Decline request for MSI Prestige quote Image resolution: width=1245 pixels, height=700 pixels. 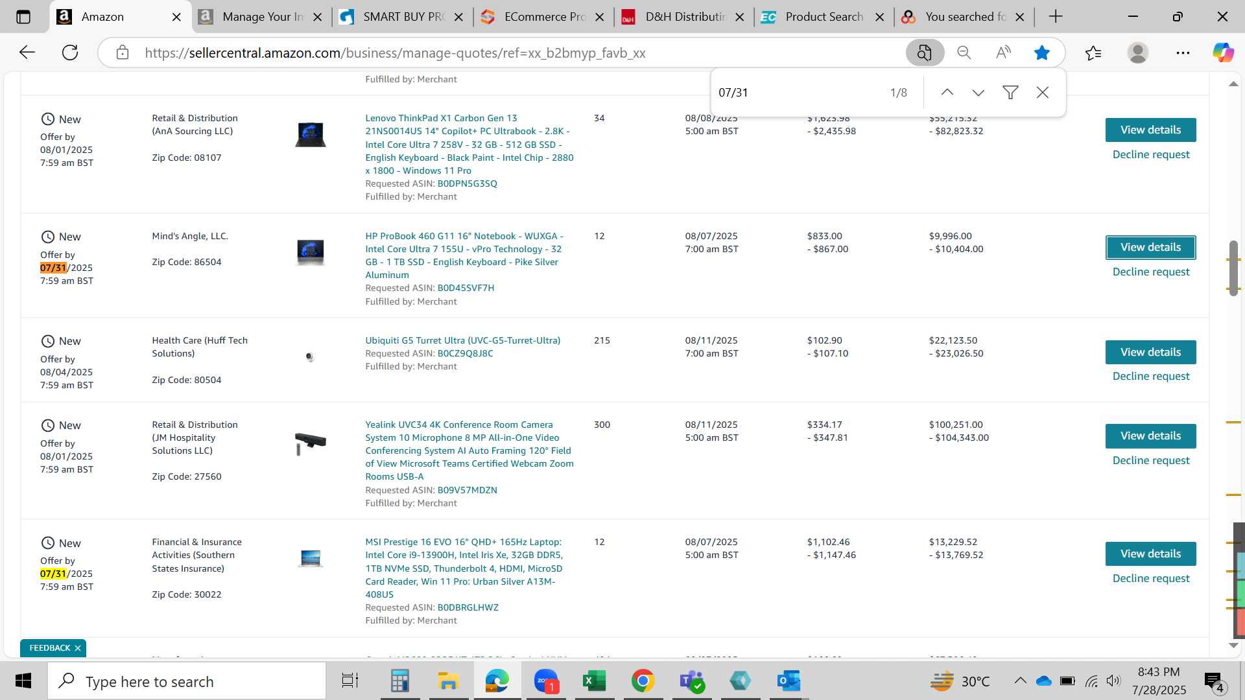(1151, 578)
